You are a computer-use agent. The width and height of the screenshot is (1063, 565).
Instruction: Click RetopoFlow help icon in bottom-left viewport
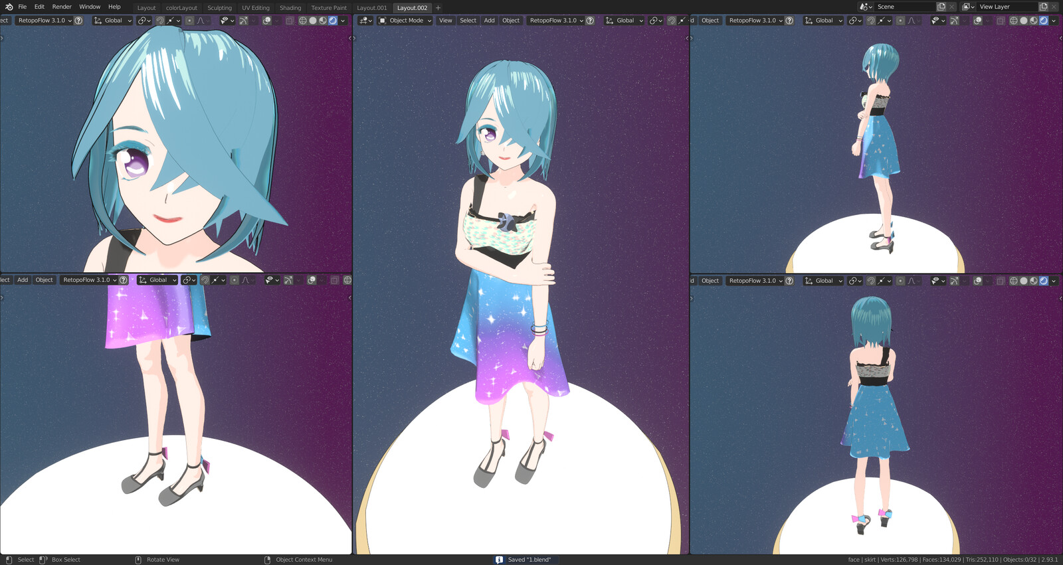(123, 280)
